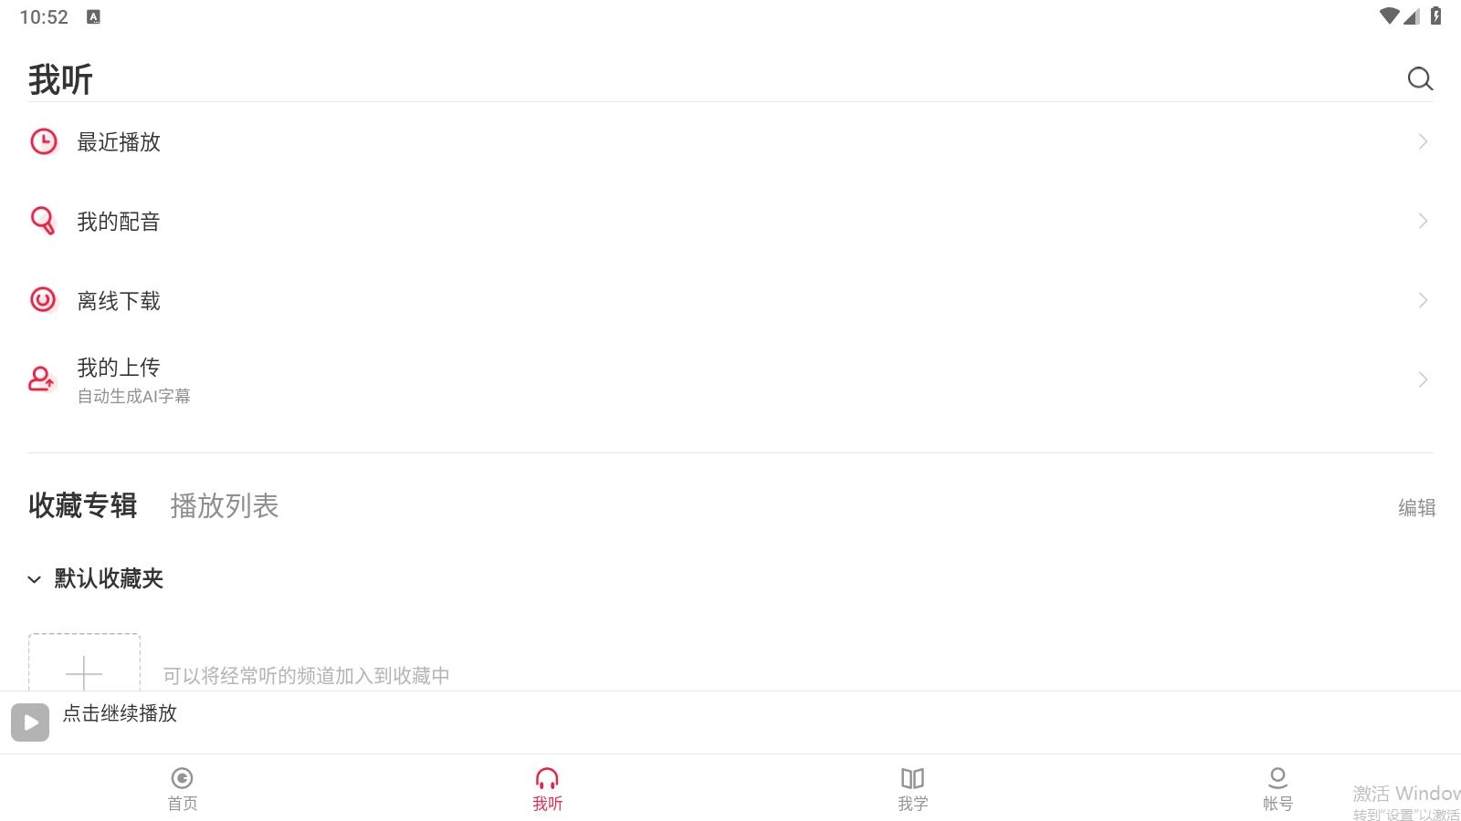
Task: Open 最近播放 with its right chevron
Action: 1423,141
